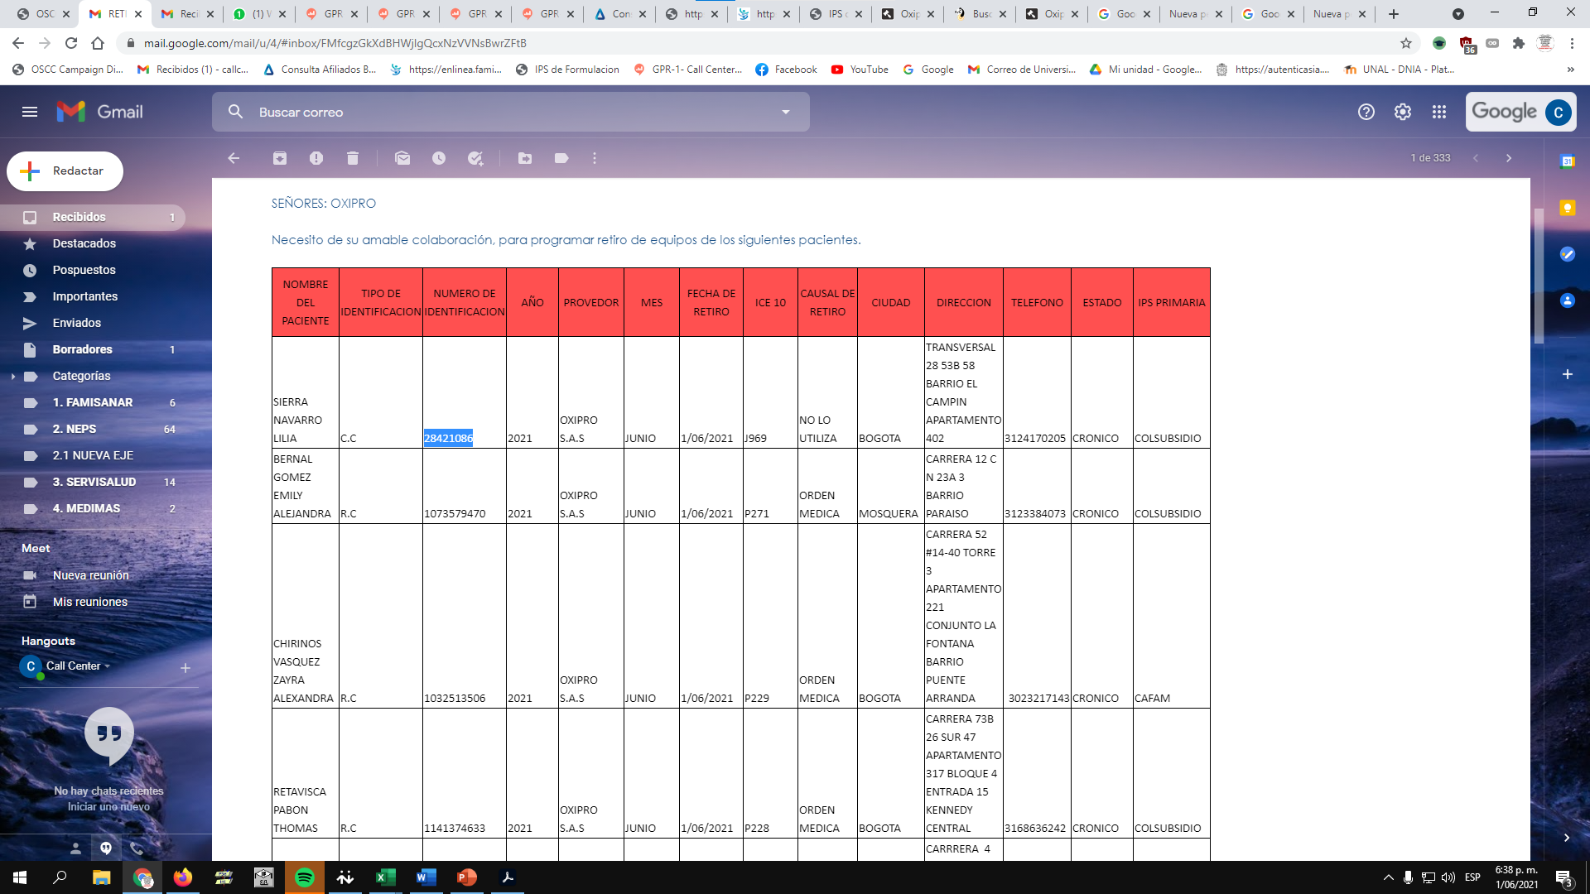Open IPS de Formulacion bookmark
The height and width of the screenshot is (894, 1590).
[567, 70]
